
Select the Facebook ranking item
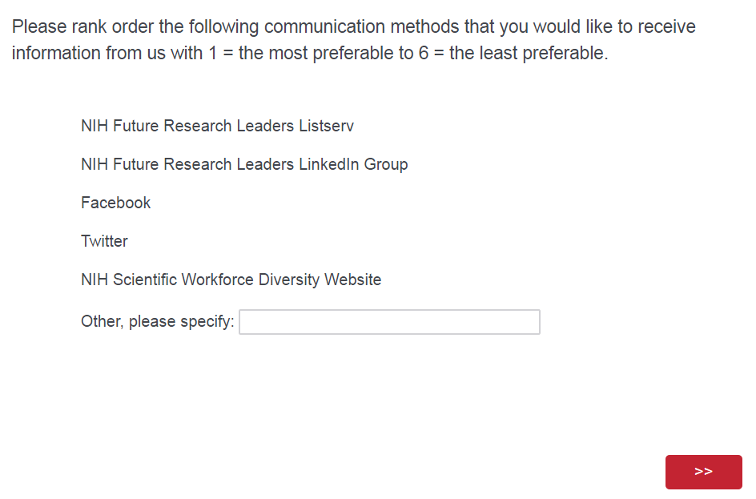point(115,203)
